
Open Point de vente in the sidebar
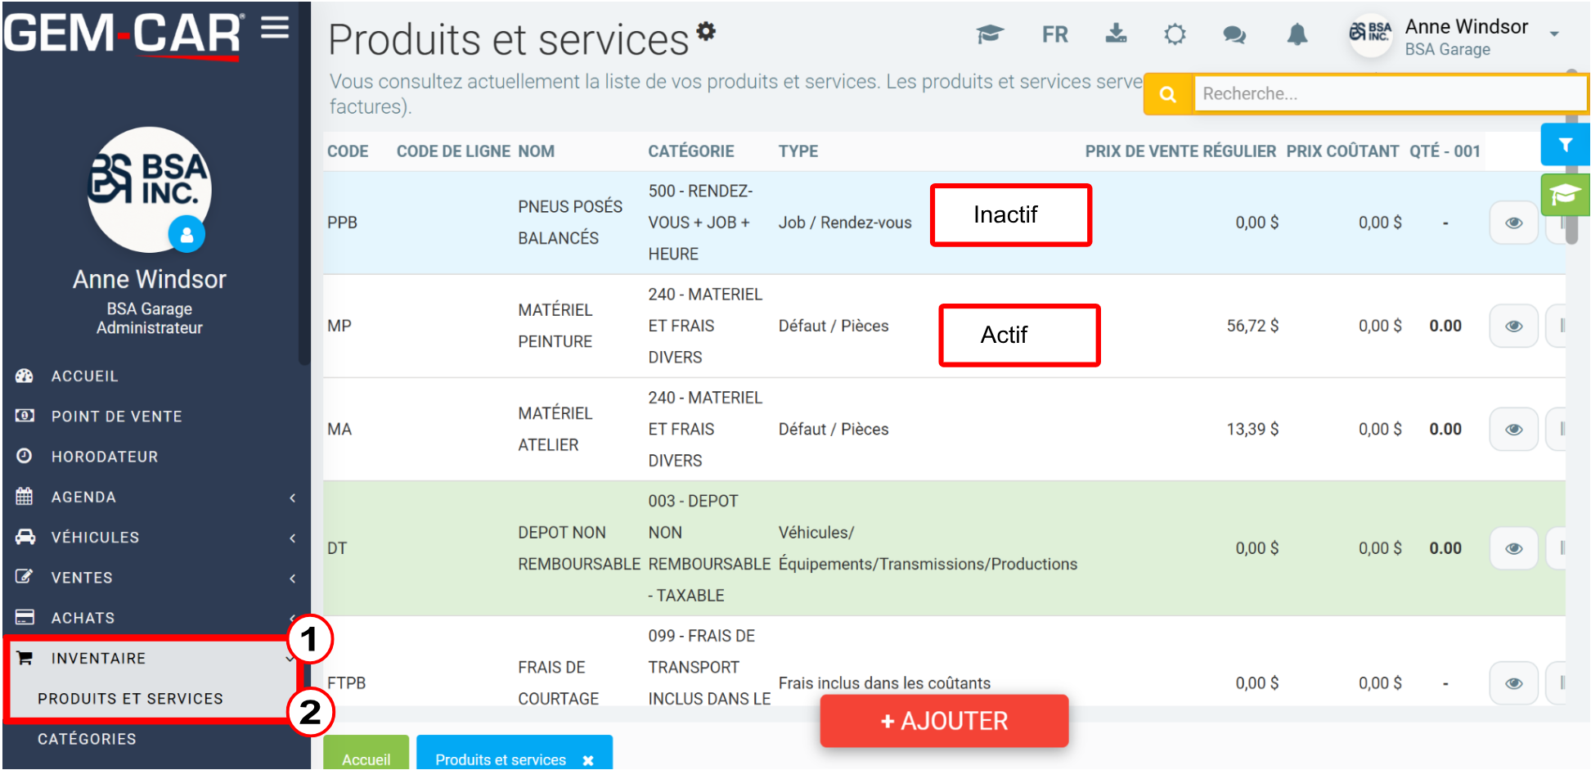[x=116, y=417]
